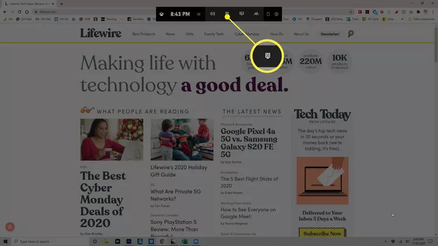The height and width of the screenshot is (246, 438).
Task: Open the Game Bar Xbox Social widget
Action: click(x=256, y=13)
